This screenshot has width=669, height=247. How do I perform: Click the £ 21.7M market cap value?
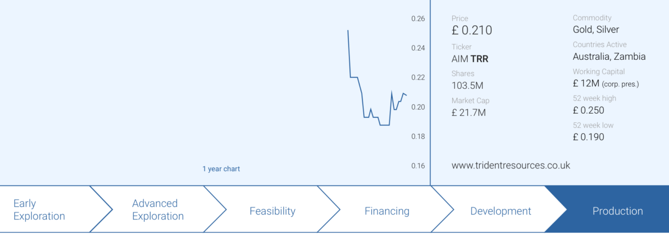click(x=469, y=113)
